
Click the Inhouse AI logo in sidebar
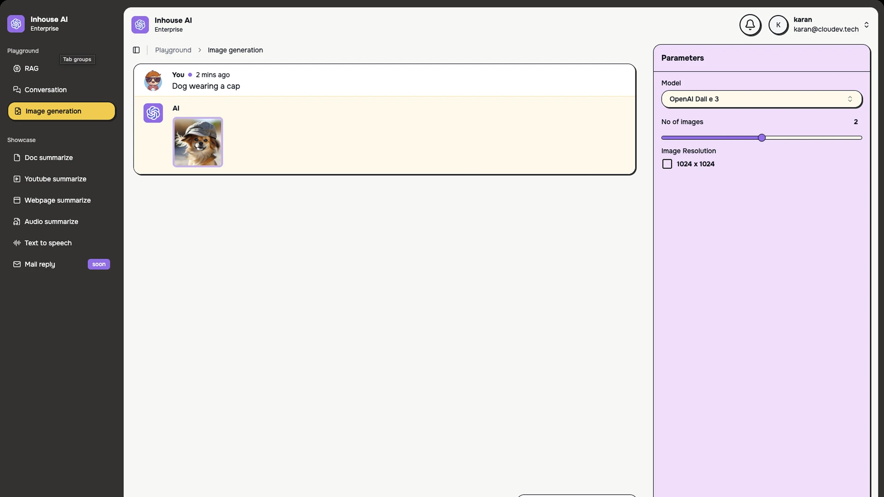click(x=16, y=23)
